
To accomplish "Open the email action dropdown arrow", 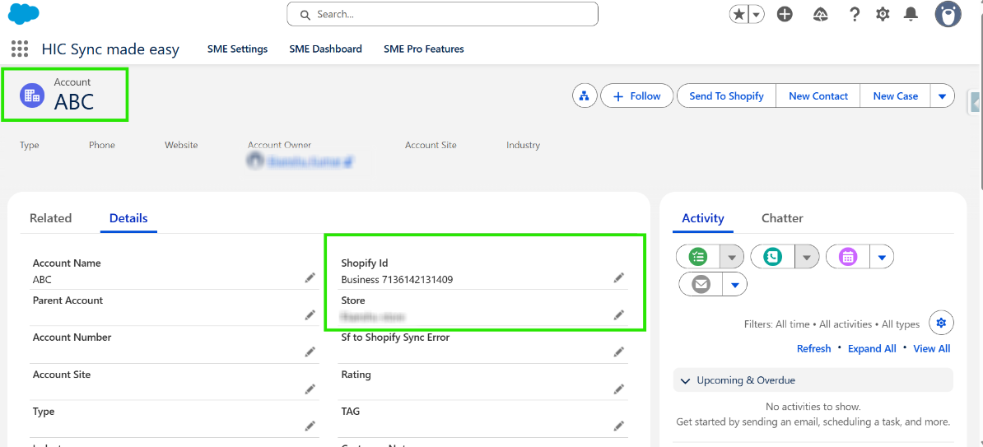I will pyautogui.click(x=735, y=285).
